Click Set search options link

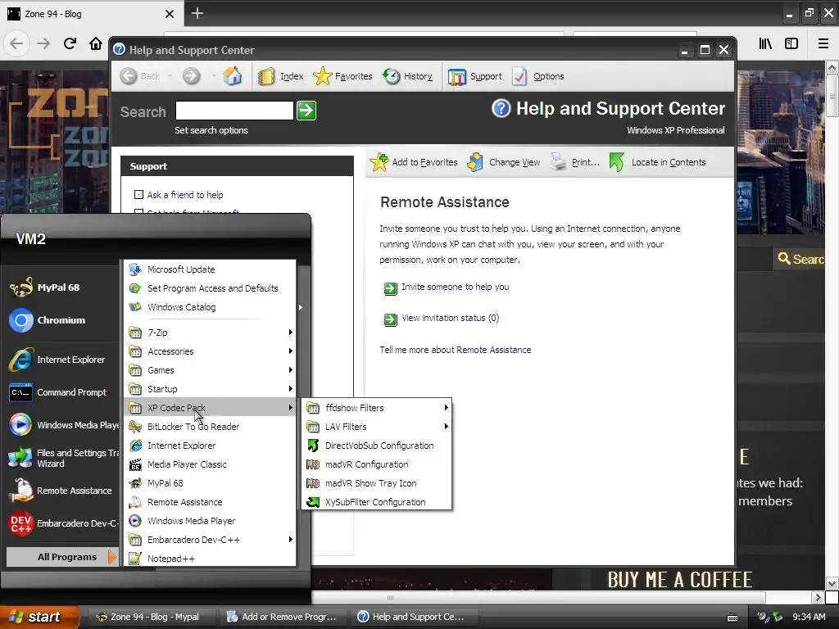click(x=211, y=130)
